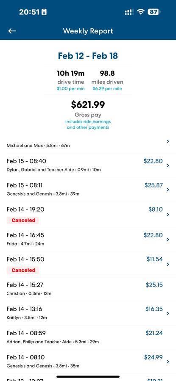Expand Feb 15 - 08:11 ride chevron
The width and height of the screenshot is (176, 381).
(168, 190)
